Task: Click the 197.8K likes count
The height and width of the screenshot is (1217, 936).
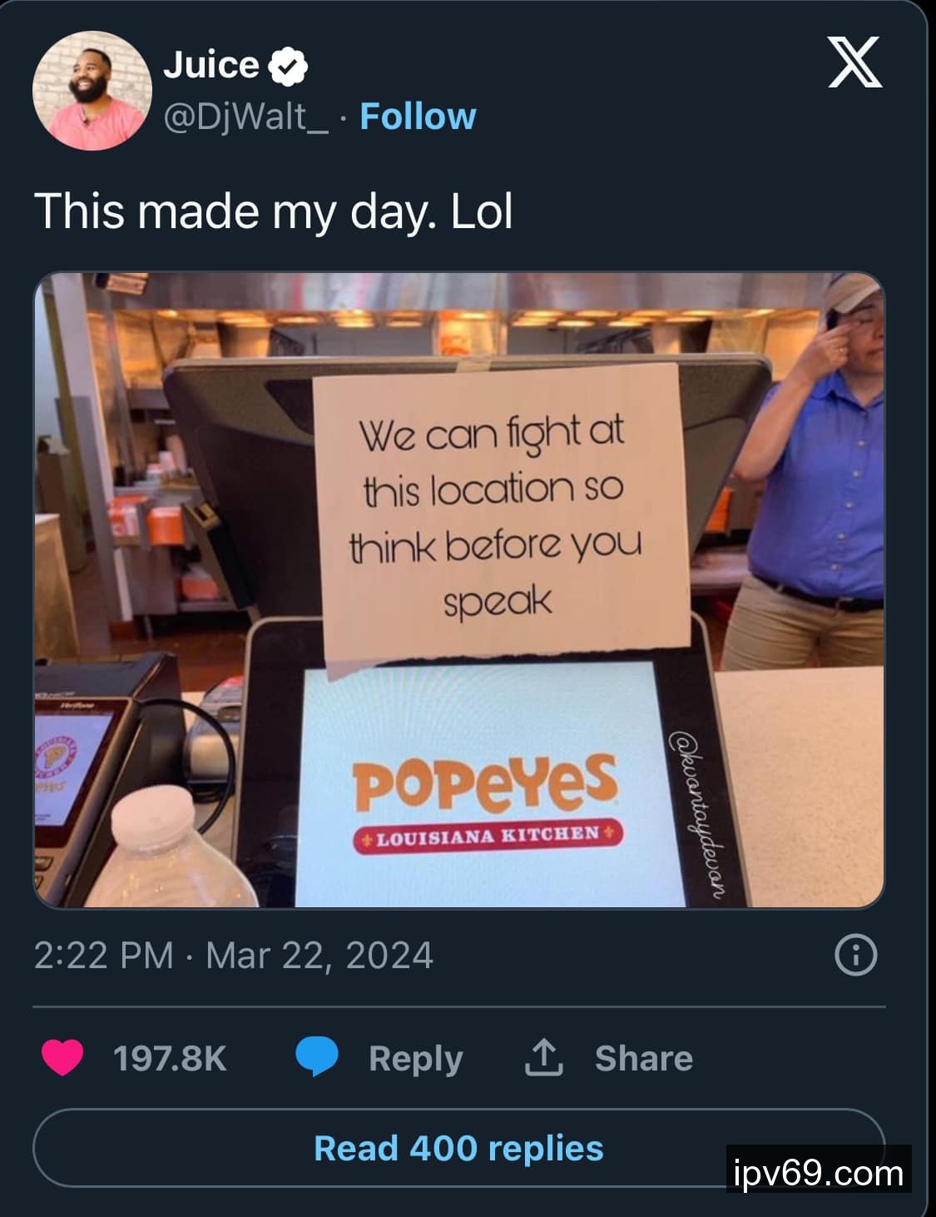Action: click(170, 1059)
